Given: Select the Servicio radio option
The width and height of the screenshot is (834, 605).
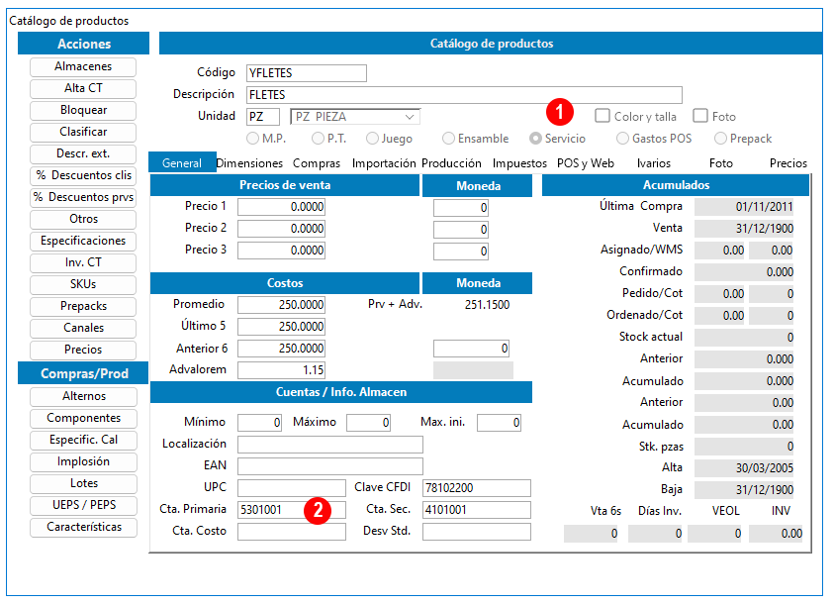Looking at the screenshot, I should click(x=535, y=139).
